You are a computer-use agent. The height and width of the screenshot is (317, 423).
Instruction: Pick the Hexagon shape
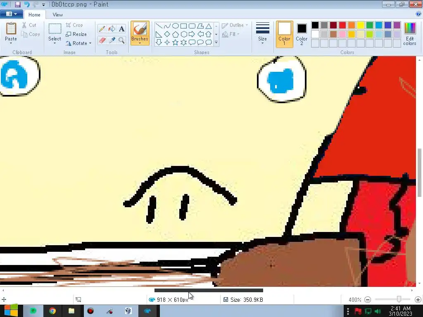tap(184, 34)
